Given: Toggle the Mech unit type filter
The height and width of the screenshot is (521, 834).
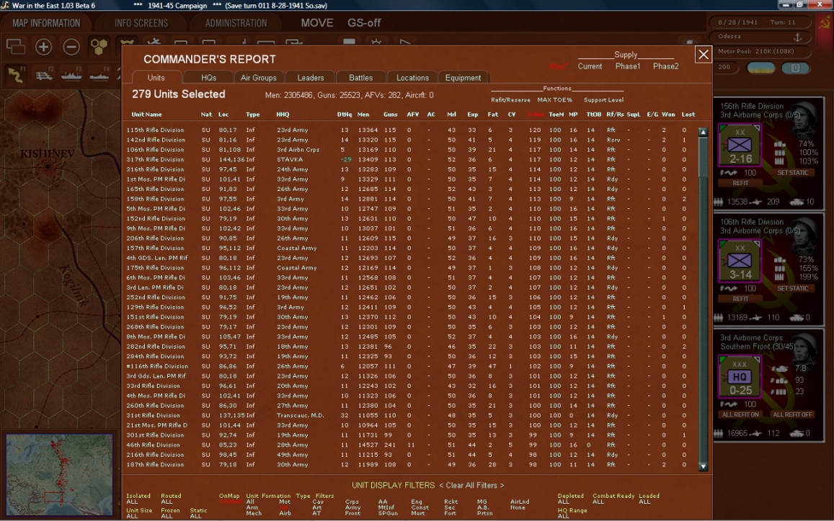Looking at the screenshot, I should point(254,514).
